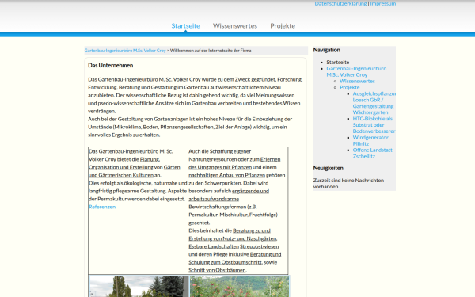Click the Referenzen link
The image size is (475, 297).
102,207
